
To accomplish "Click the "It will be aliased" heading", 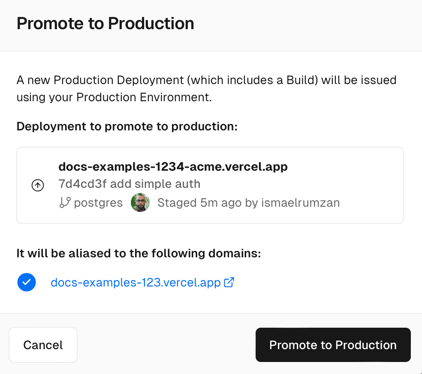I will 139,253.
